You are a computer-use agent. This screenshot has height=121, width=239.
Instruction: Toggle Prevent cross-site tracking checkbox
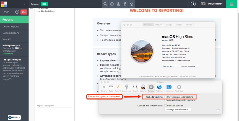166,97
